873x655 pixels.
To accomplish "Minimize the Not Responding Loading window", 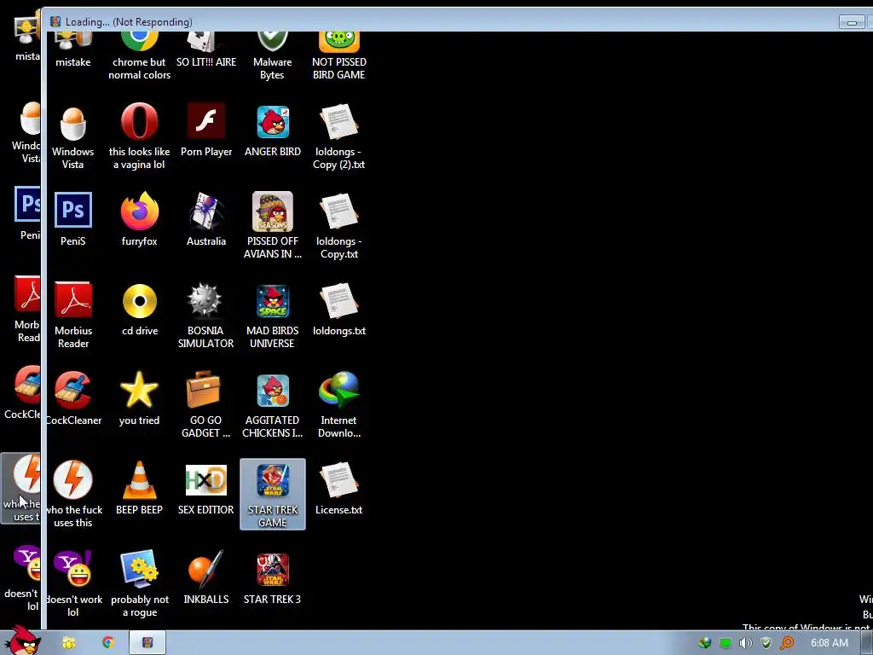I will pos(852,22).
